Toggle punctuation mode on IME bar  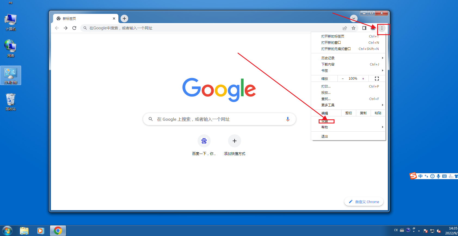click(426, 176)
